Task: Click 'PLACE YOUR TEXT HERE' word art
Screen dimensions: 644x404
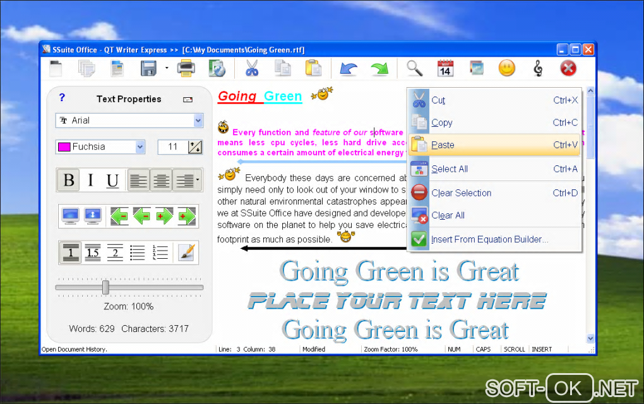Action: click(x=397, y=301)
